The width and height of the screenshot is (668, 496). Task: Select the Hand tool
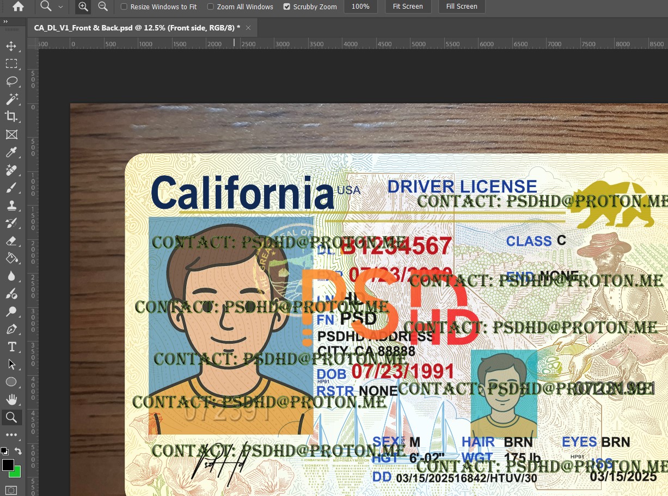coord(12,399)
